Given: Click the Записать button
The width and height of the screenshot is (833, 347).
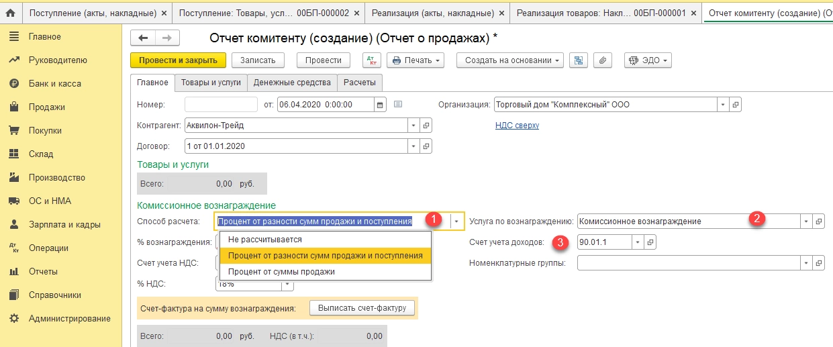Looking at the screenshot, I should [x=258, y=60].
